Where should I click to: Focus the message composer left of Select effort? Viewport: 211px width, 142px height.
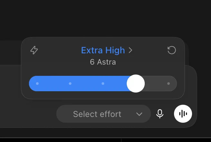(x=27, y=114)
